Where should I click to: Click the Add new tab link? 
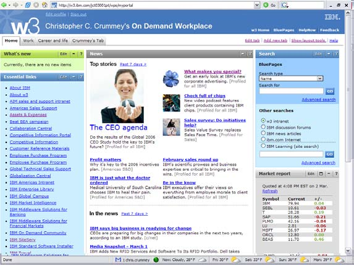click(x=276, y=41)
